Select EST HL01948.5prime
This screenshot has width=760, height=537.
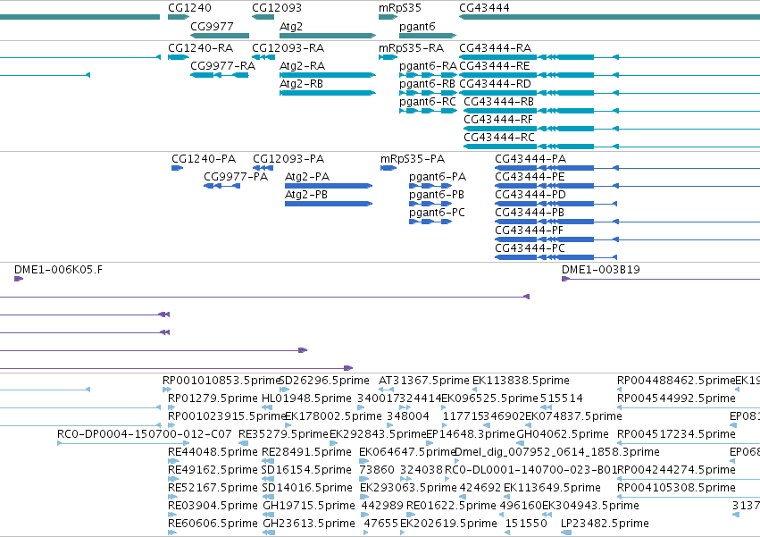[x=267, y=407]
